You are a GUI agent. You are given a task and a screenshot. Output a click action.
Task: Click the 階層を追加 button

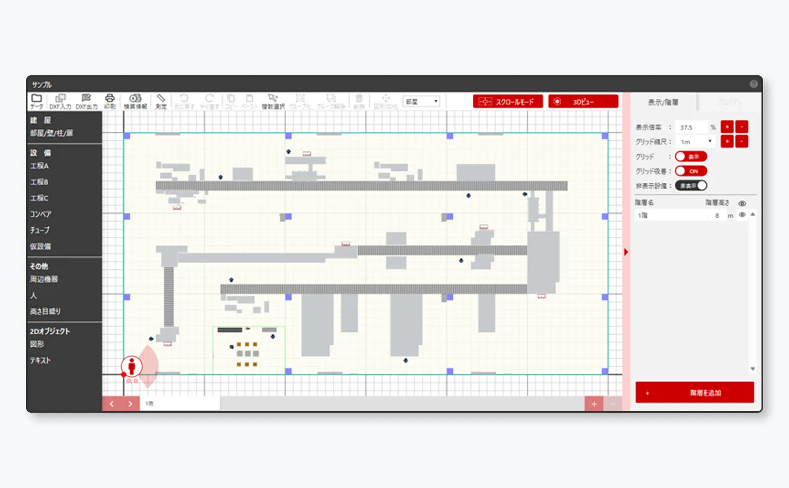(x=695, y=392)
